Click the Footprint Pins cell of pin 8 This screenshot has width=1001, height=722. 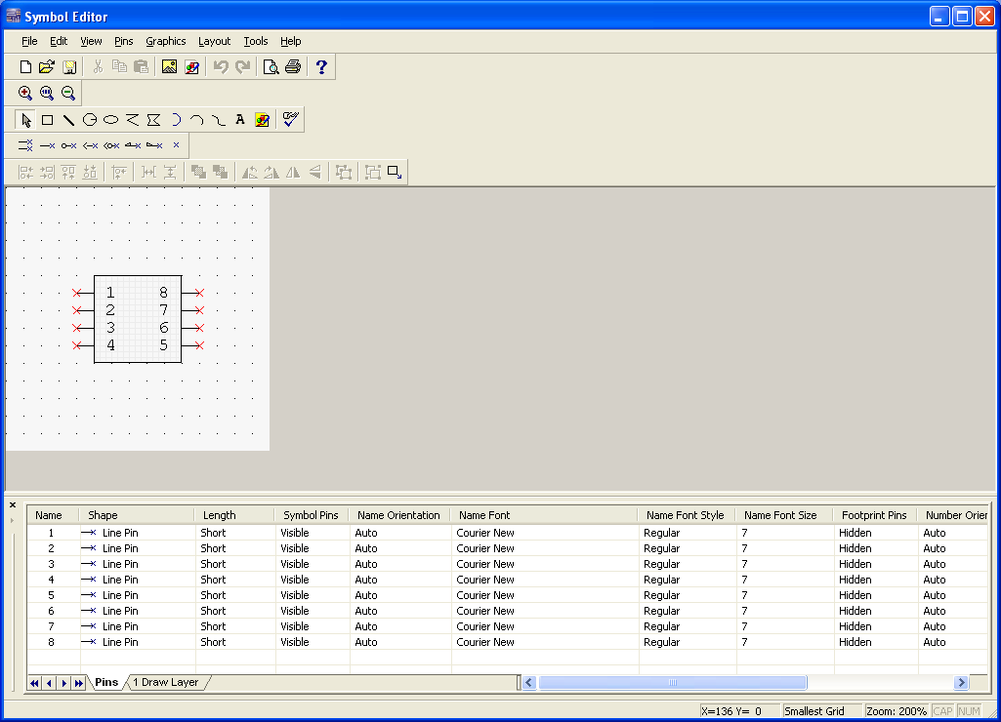(x=876, y=642)
